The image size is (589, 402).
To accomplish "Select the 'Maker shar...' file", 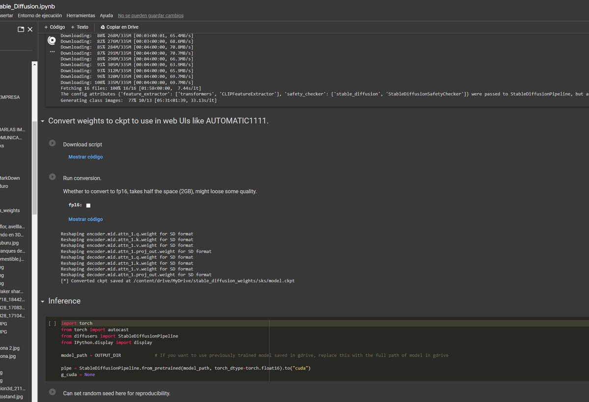I will click(12, 291).
